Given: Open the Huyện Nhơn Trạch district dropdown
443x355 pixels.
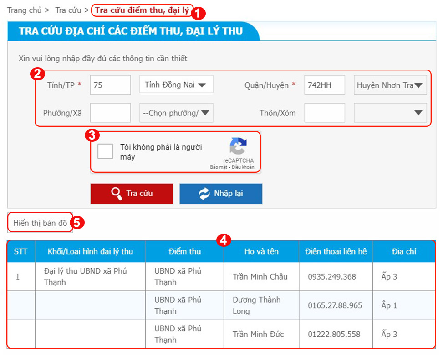Looking at the screenshot, I should tap(390, 85).
